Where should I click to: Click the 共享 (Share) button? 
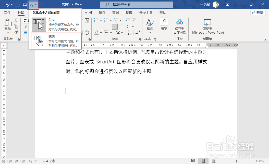258,12
